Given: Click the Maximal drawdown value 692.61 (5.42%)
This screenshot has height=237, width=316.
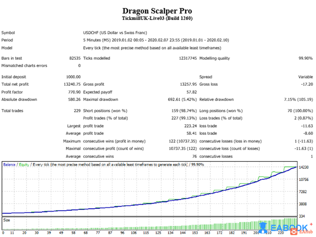Looking at the screenshot, I should pos(182,100).
